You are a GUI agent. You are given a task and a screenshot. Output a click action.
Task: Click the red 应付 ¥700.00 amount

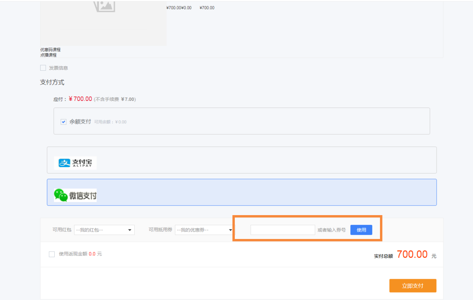click(80, 99)
